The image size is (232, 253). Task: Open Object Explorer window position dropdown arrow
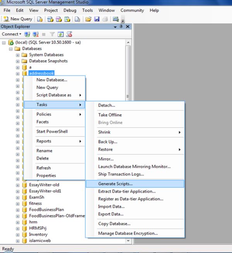(x=115, y=27)
